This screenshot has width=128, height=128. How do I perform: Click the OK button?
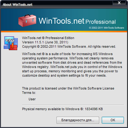pos(113,120)
